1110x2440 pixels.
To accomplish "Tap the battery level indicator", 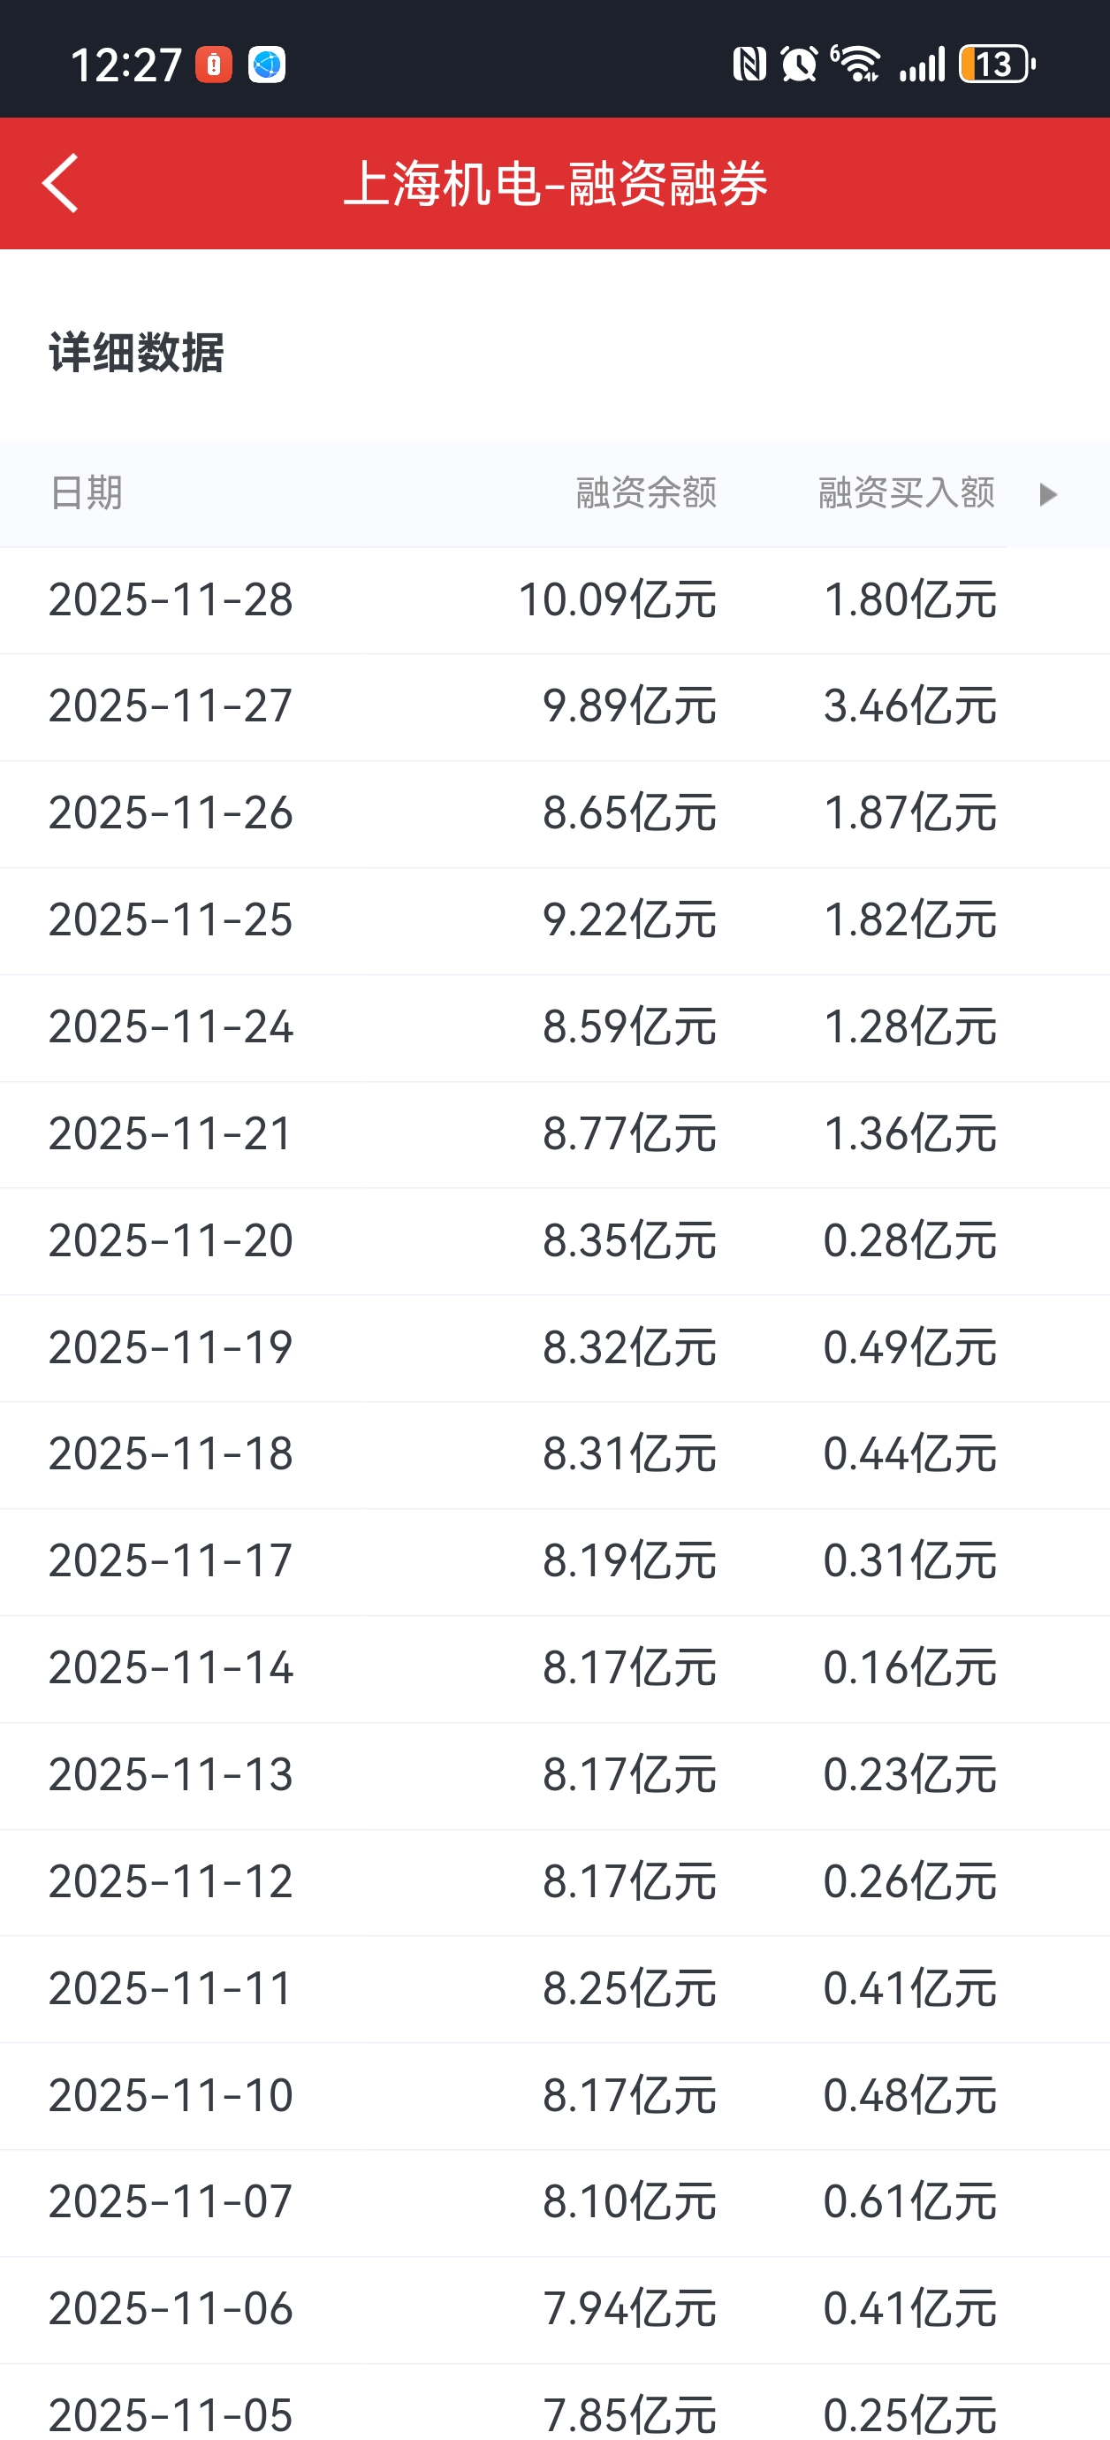I will click(x=996, y=65).
